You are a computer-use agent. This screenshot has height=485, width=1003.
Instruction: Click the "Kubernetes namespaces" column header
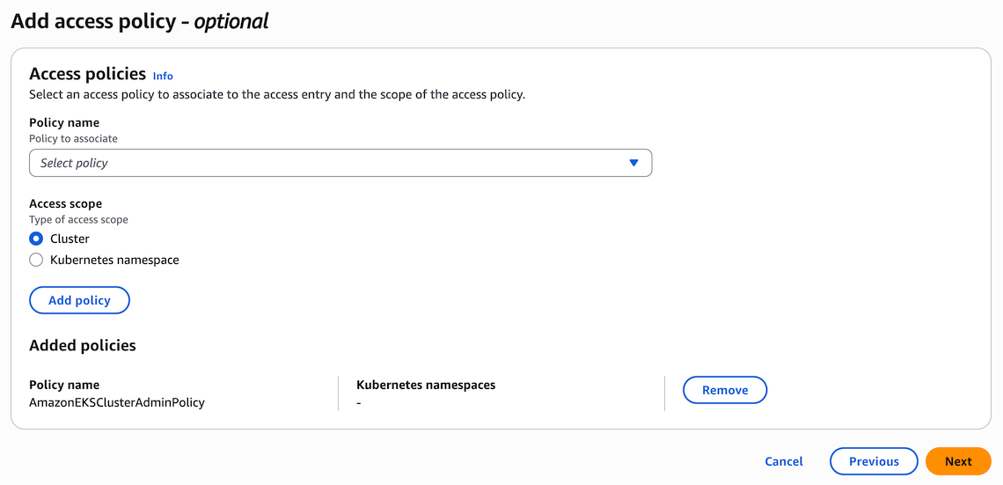click(426, 385)
